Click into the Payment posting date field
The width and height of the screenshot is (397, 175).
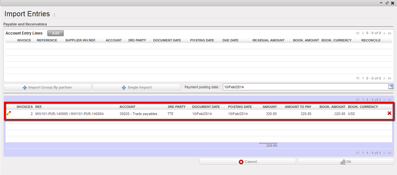tap(304, 87)
